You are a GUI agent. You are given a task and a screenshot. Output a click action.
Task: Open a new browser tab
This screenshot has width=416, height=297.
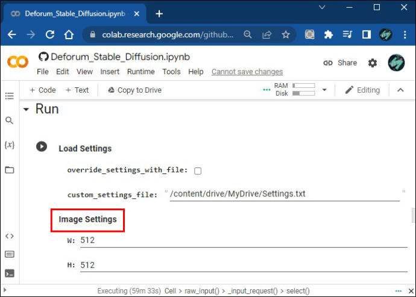tap(159, 13)
